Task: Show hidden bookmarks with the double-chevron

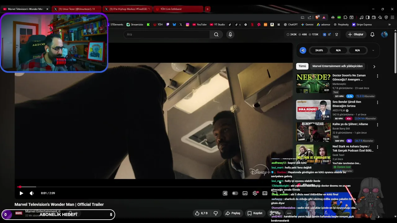Action: [x=390, y=24]
